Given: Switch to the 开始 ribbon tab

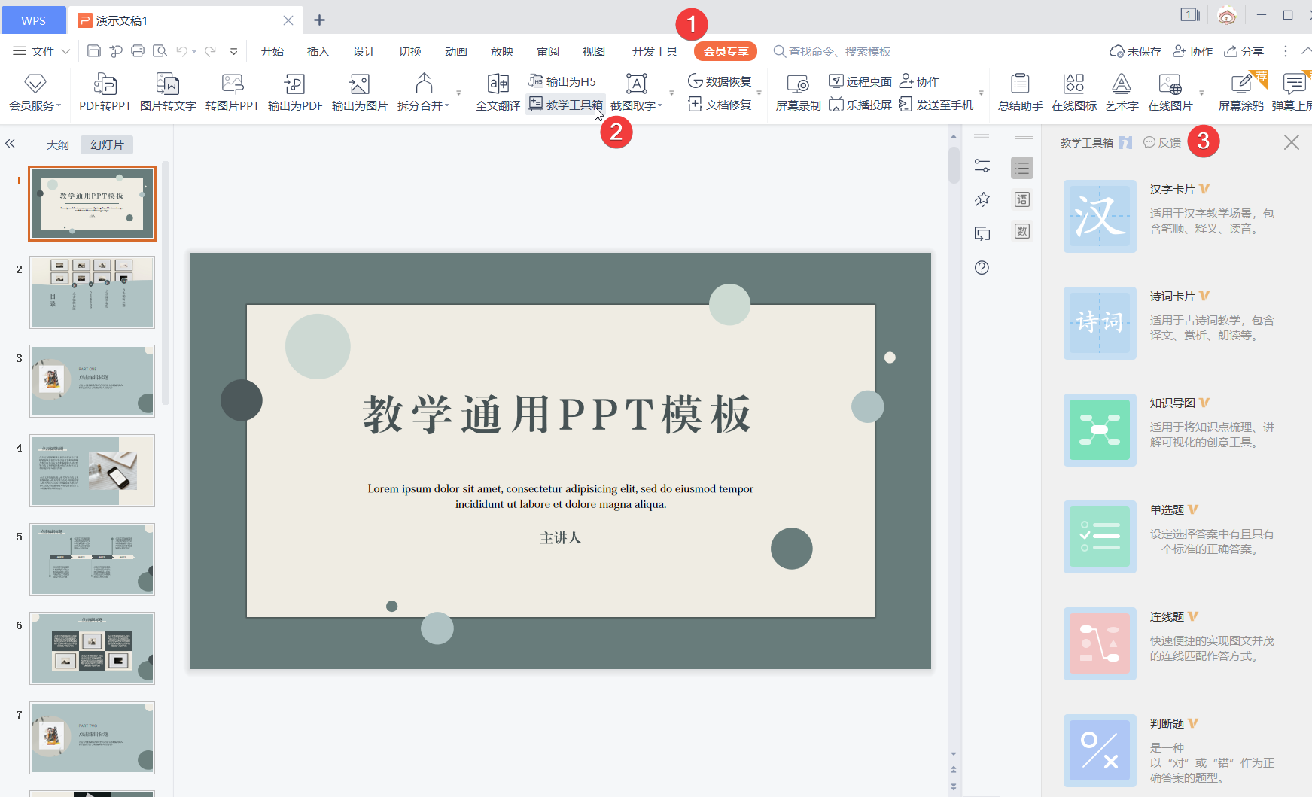Looking at the screenshot, I should click(x=272, y=51).
